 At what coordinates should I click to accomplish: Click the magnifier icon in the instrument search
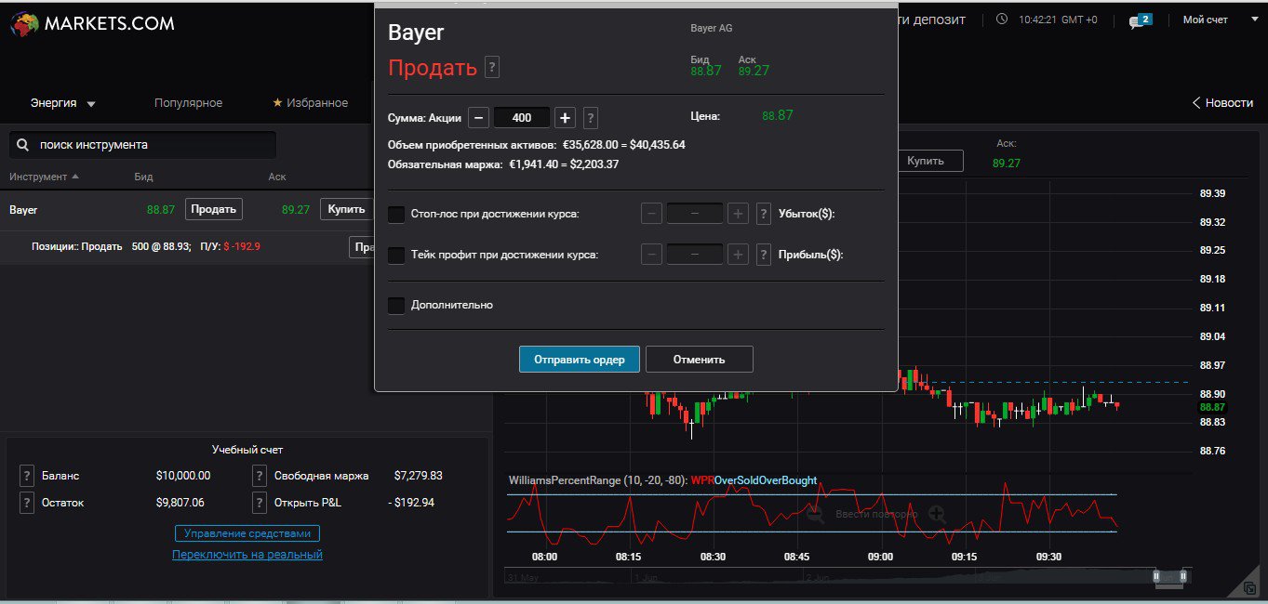coord(22,145)
